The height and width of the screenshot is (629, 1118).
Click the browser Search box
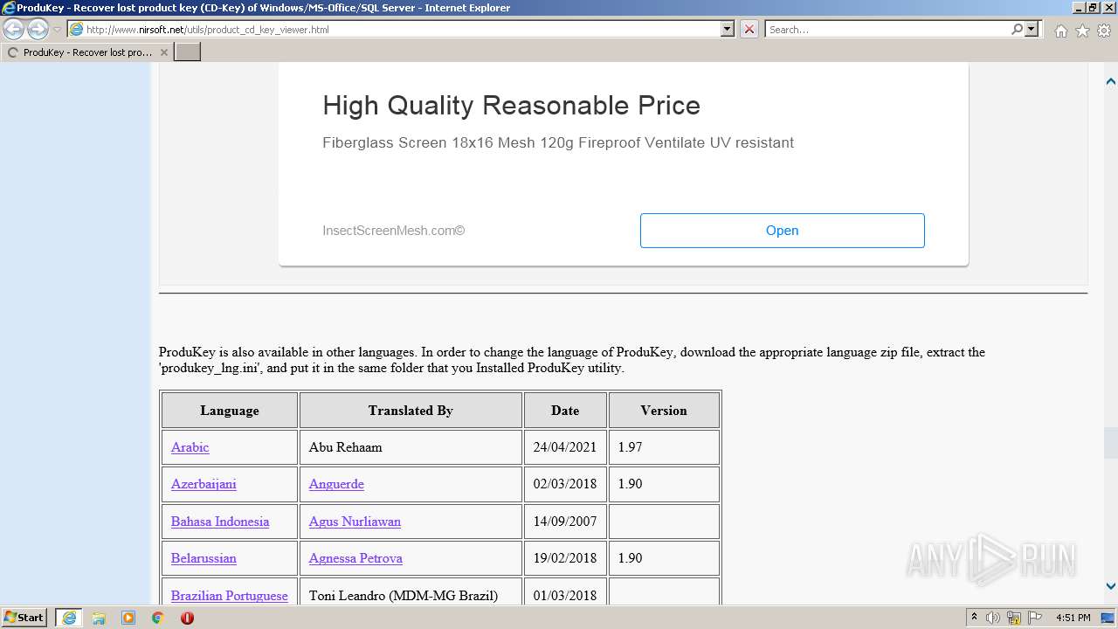887,29
